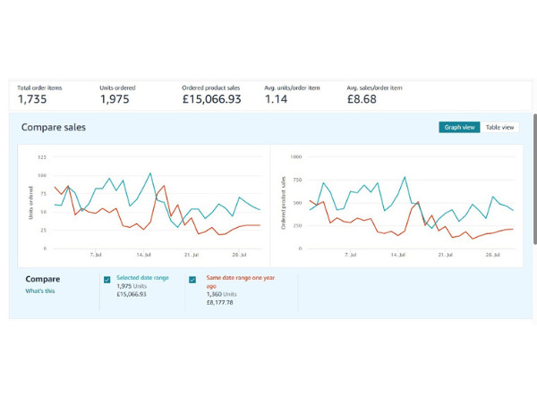The image size is (537, 404).
Task: Click the Ordered product sales amount
Action: (x=211, y=99)
